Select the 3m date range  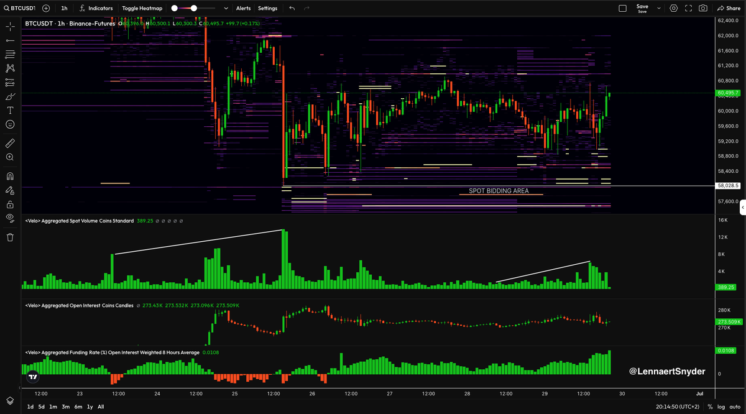coord(65,407)
